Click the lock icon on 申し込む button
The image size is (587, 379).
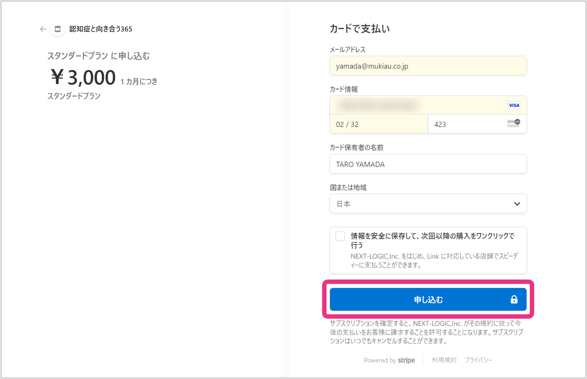pos(514,300)
